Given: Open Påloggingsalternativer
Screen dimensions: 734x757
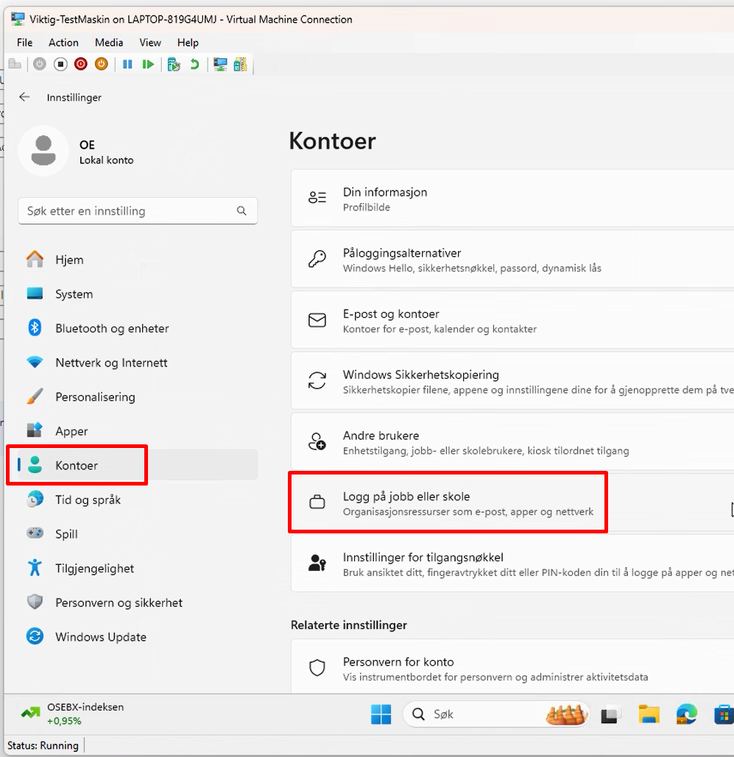Looking at the screenshot, I should point(512,259).
